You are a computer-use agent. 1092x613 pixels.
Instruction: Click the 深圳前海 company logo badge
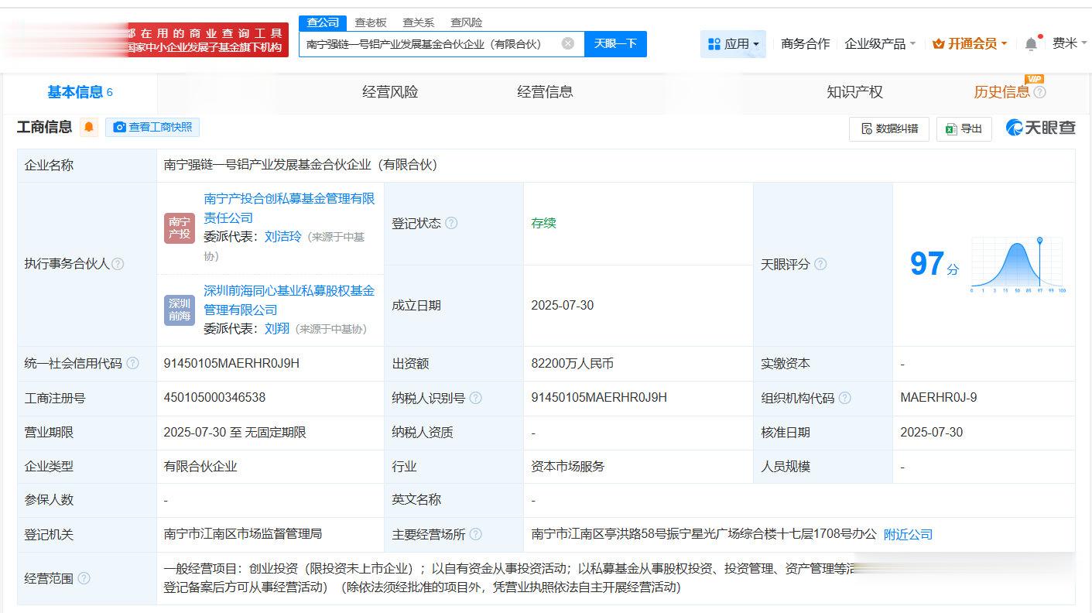180,310
